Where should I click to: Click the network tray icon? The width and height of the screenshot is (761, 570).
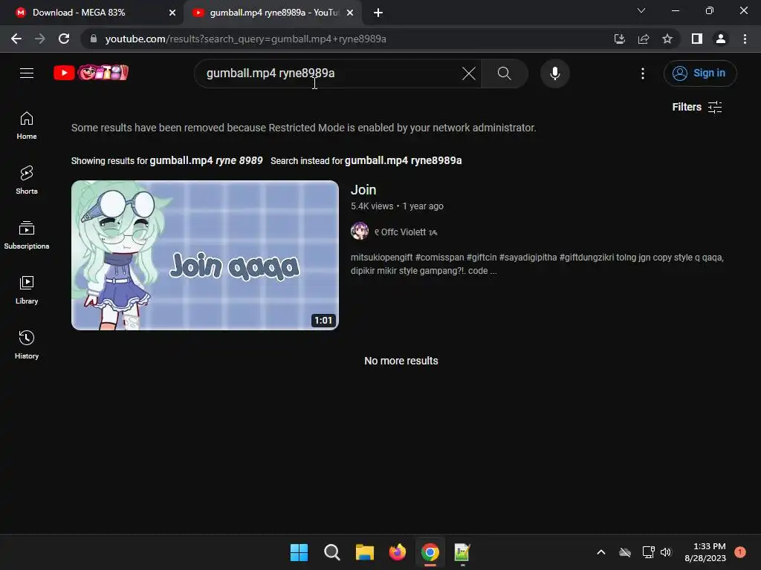click(x=648, y=552)
